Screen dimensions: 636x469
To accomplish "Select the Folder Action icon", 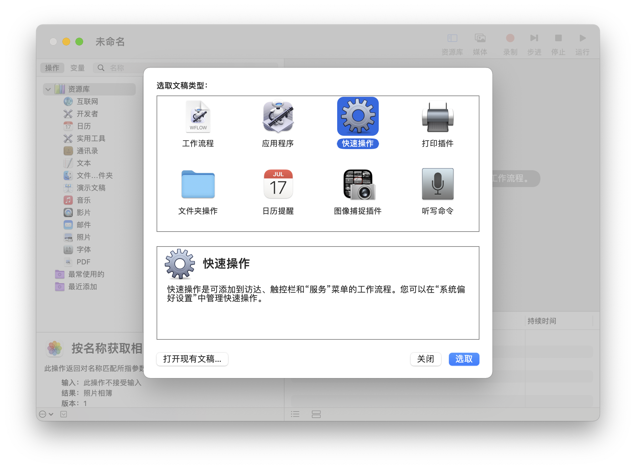I will (x=198, y=184).
